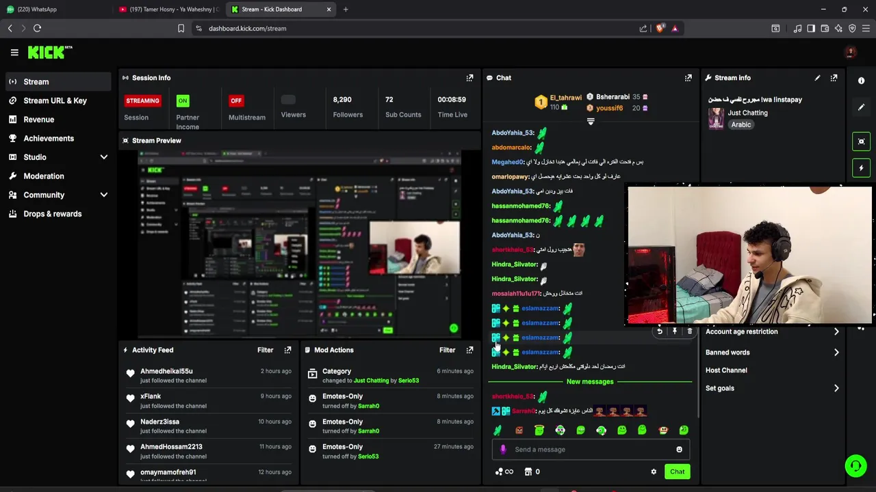Viewport: 876px width, 492px height.
Task: Click the lightning bolt quick action icon
Action: (861, 168)
